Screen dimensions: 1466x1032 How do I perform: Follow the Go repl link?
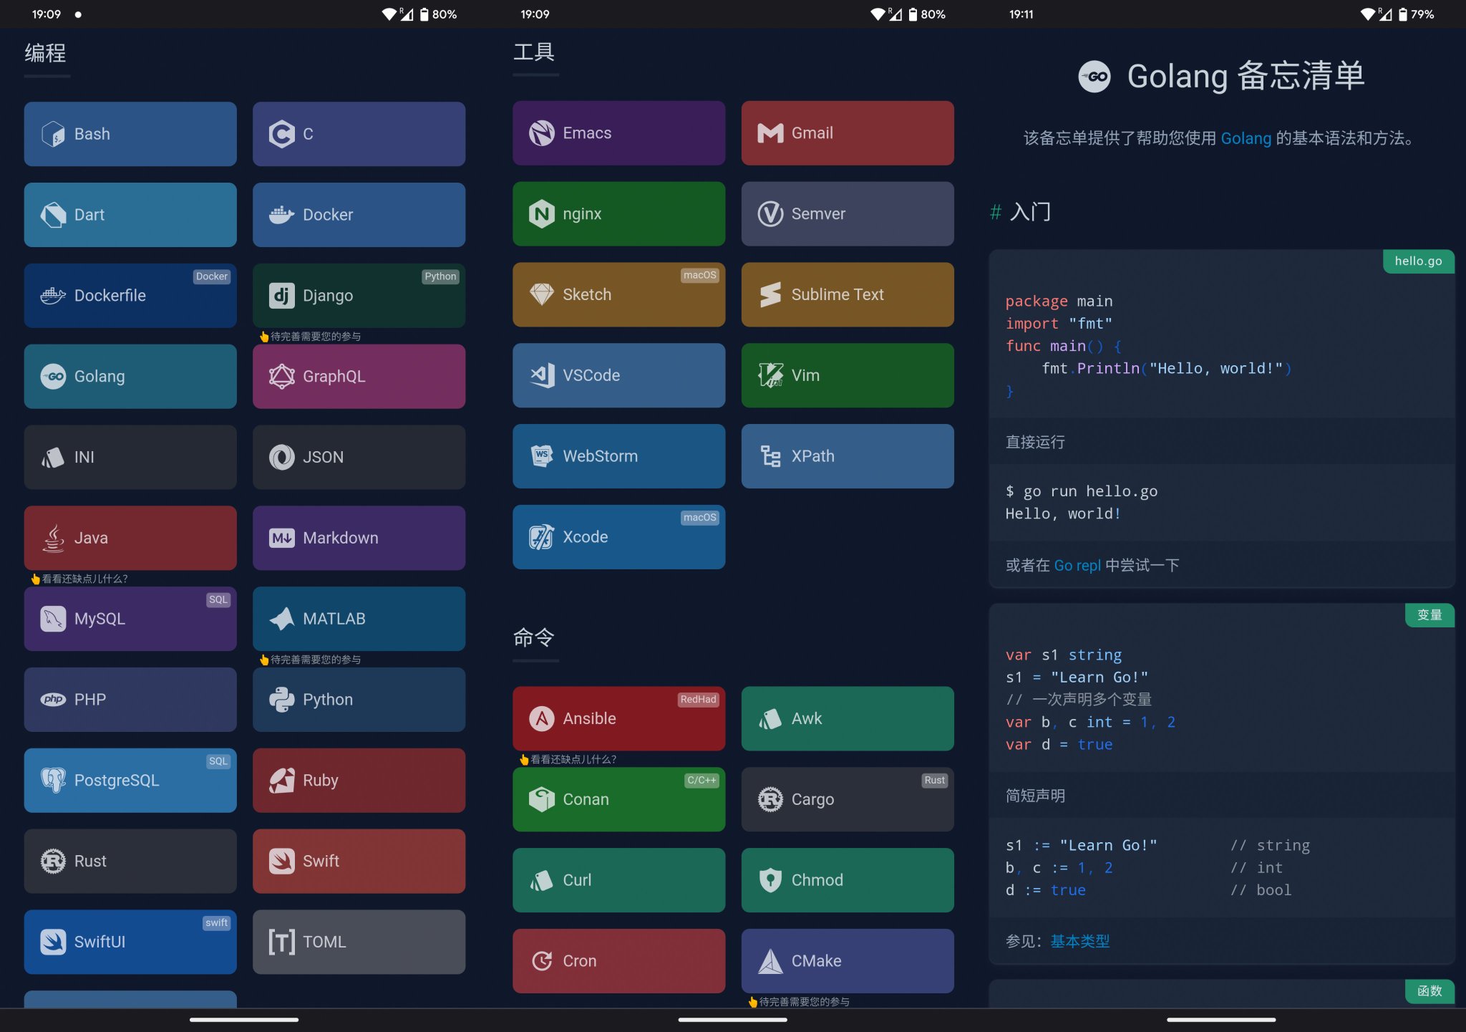point(1077,566)
